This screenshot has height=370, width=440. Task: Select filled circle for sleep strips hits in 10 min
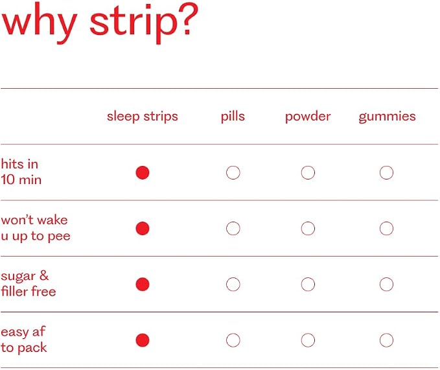pyautogui.click(x=143, y=172)
